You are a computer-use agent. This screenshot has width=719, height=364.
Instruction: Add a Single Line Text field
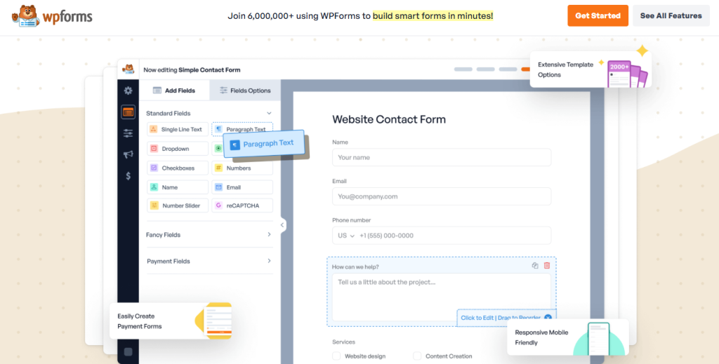(x=178, y=130)
